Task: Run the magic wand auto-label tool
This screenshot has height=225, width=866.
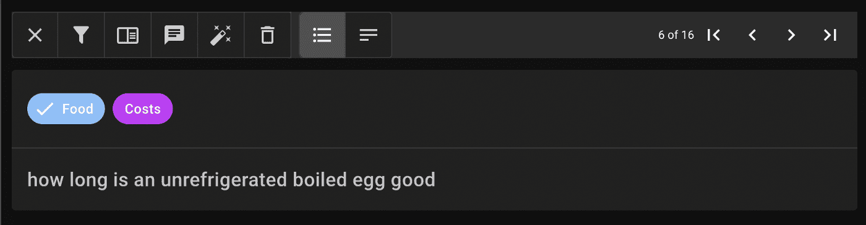Action: click(x=221, y=35)
